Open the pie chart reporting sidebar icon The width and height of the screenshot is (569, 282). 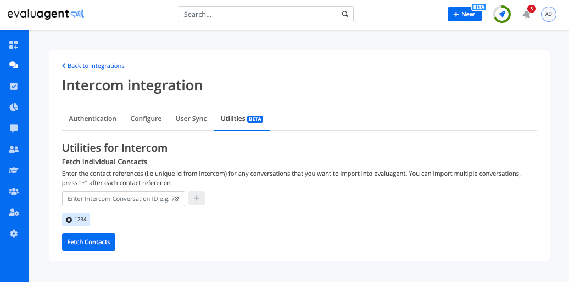(x=14, y=107)
